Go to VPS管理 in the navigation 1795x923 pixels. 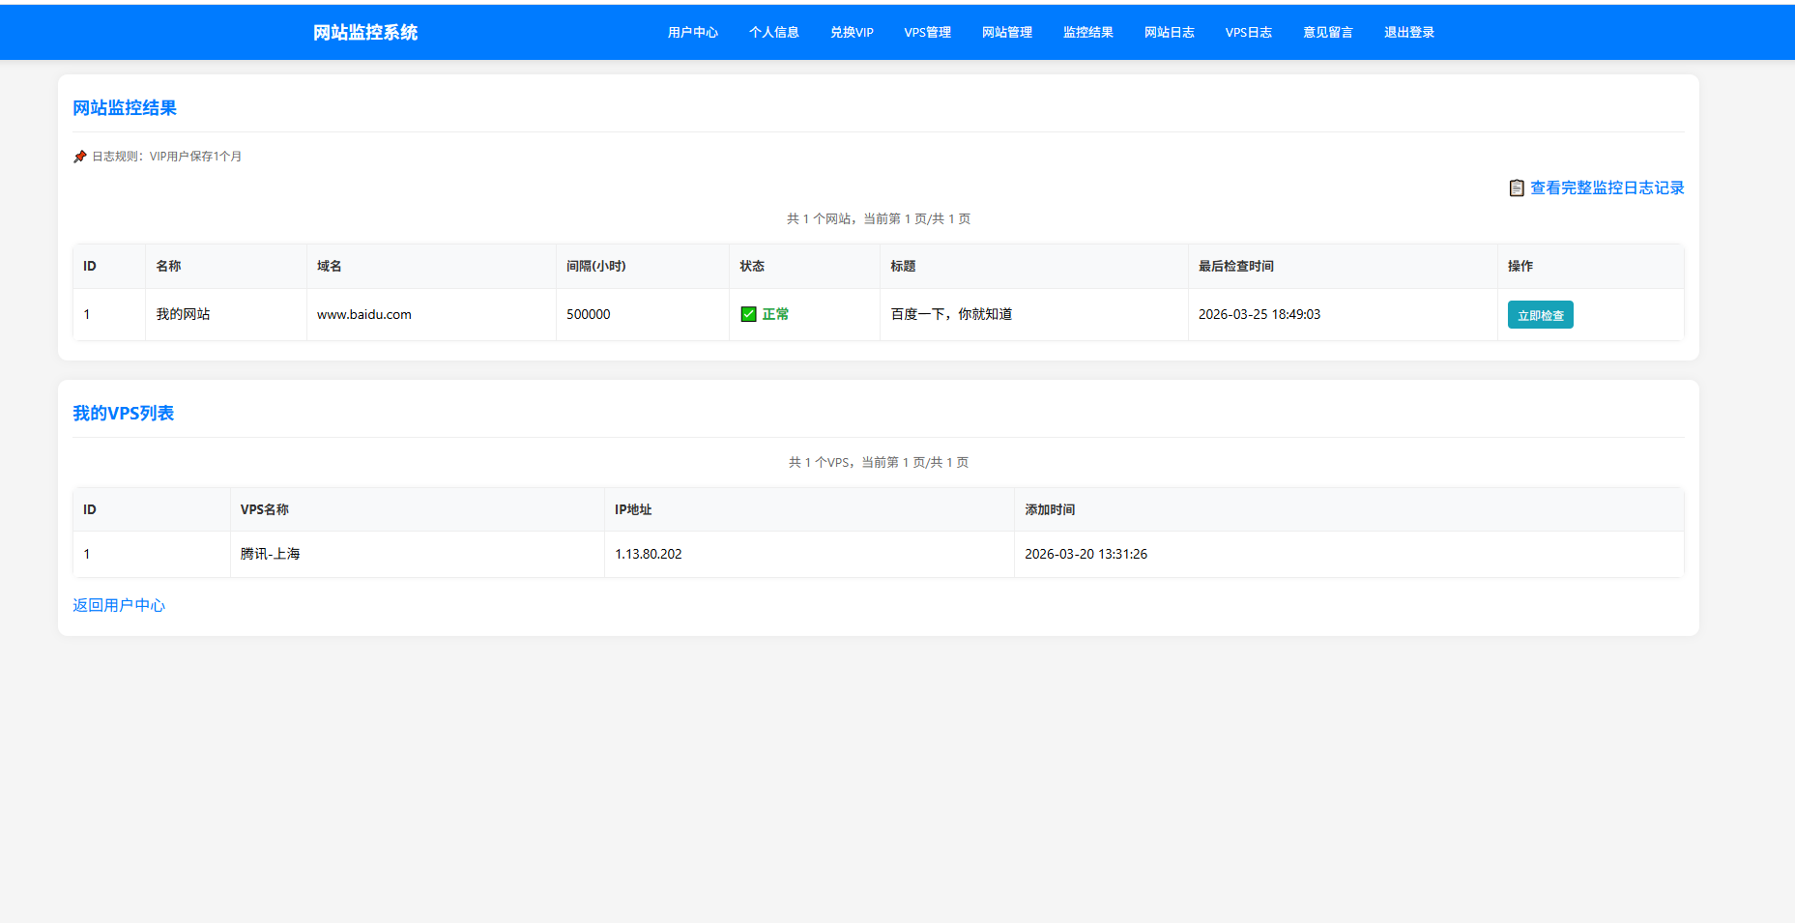[927, 33]
